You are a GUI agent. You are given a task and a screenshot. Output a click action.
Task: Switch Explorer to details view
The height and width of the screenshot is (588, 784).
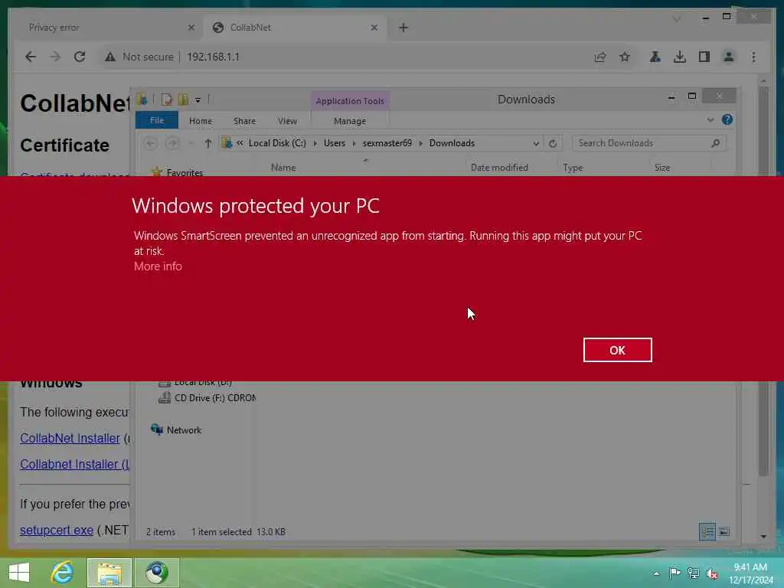707,531
